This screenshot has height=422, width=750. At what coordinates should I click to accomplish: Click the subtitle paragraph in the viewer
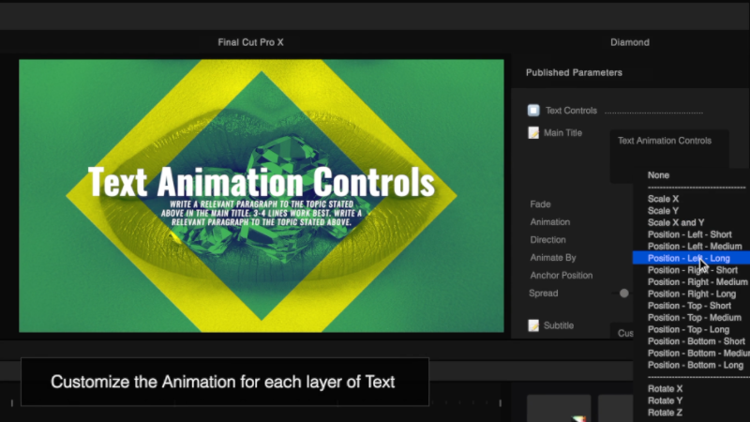[x=262, y=214]
